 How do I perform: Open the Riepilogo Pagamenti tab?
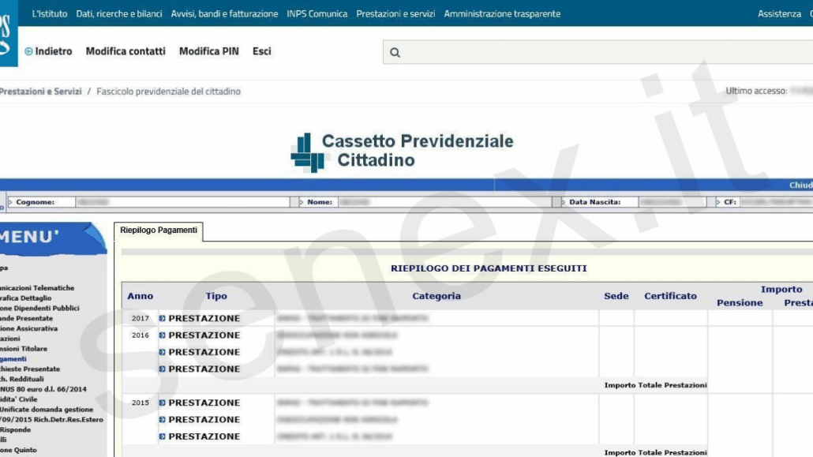[x=158, y=230]
